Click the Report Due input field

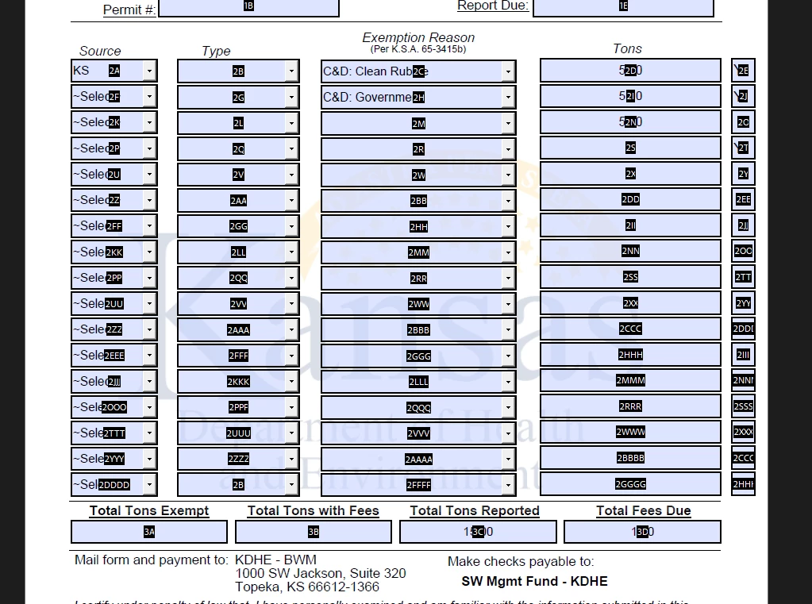point(624,6)
